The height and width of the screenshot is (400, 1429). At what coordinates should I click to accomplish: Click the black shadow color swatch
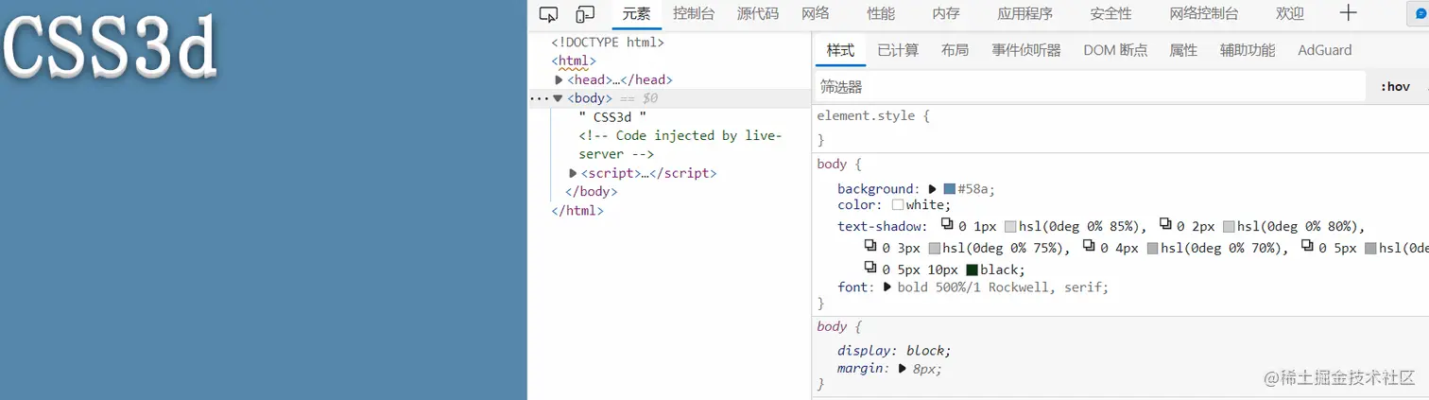click(x=972, y=270)
